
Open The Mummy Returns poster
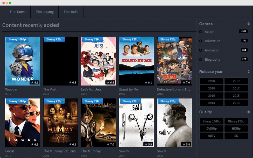click(60, 123)
